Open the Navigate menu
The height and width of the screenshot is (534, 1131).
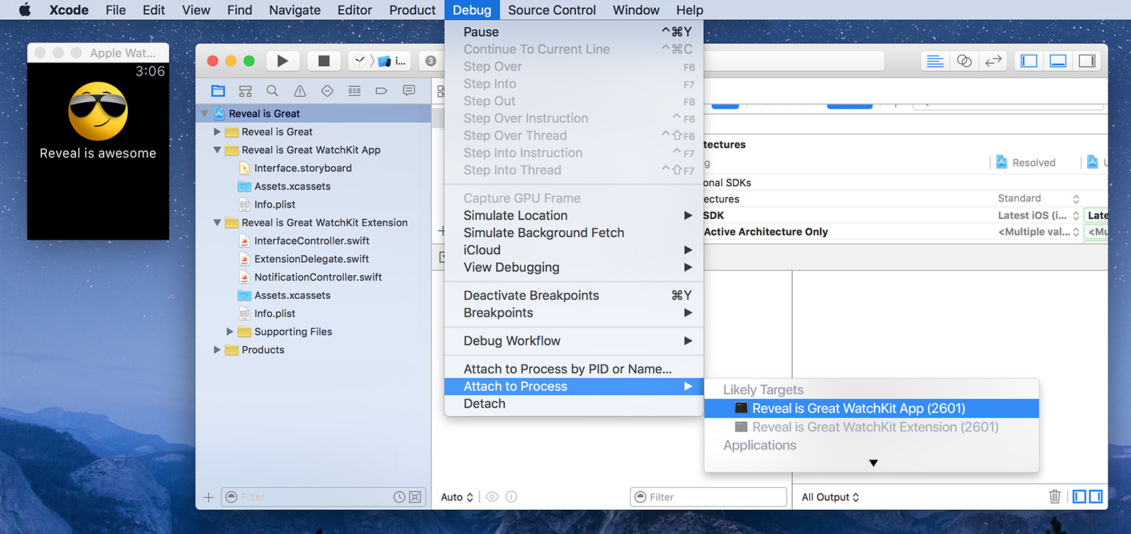pos(295,10)
